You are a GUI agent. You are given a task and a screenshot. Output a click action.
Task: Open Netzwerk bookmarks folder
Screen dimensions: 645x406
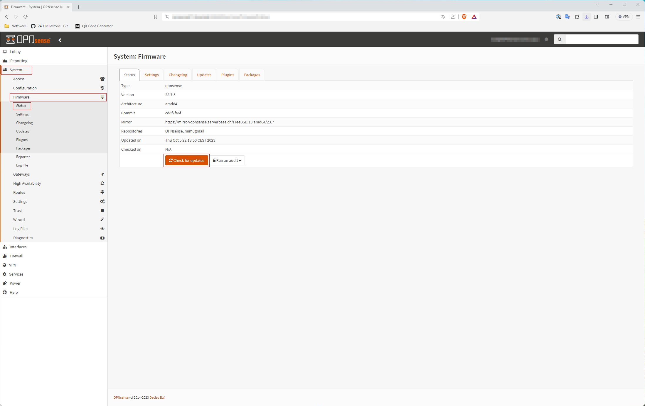coord(16,26)
